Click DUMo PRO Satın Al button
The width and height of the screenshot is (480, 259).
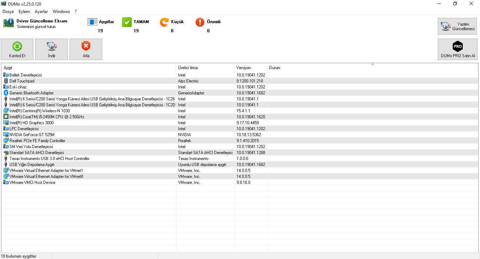pyautogui.click(x=458, y=49)
